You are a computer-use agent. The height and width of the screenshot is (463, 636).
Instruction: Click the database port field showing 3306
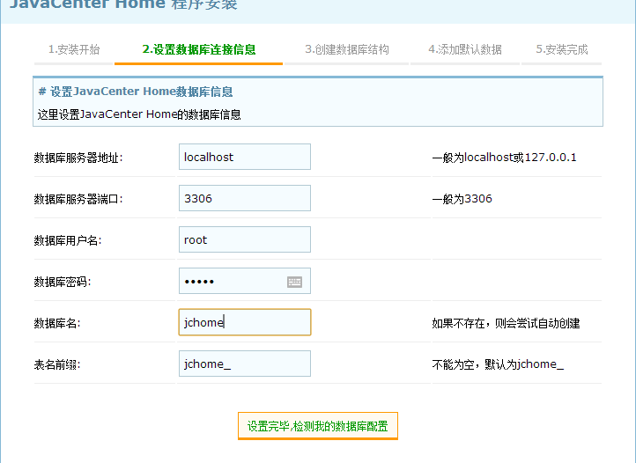point(245,198)
